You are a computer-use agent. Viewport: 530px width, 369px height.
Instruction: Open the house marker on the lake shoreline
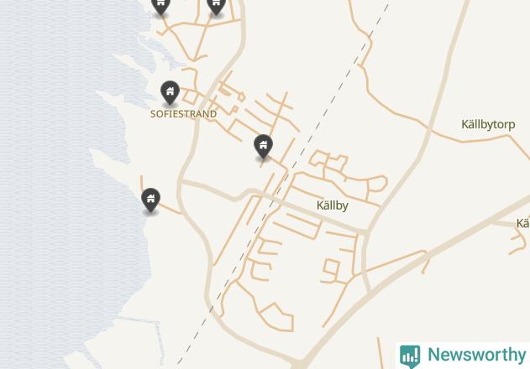[150, 200]
